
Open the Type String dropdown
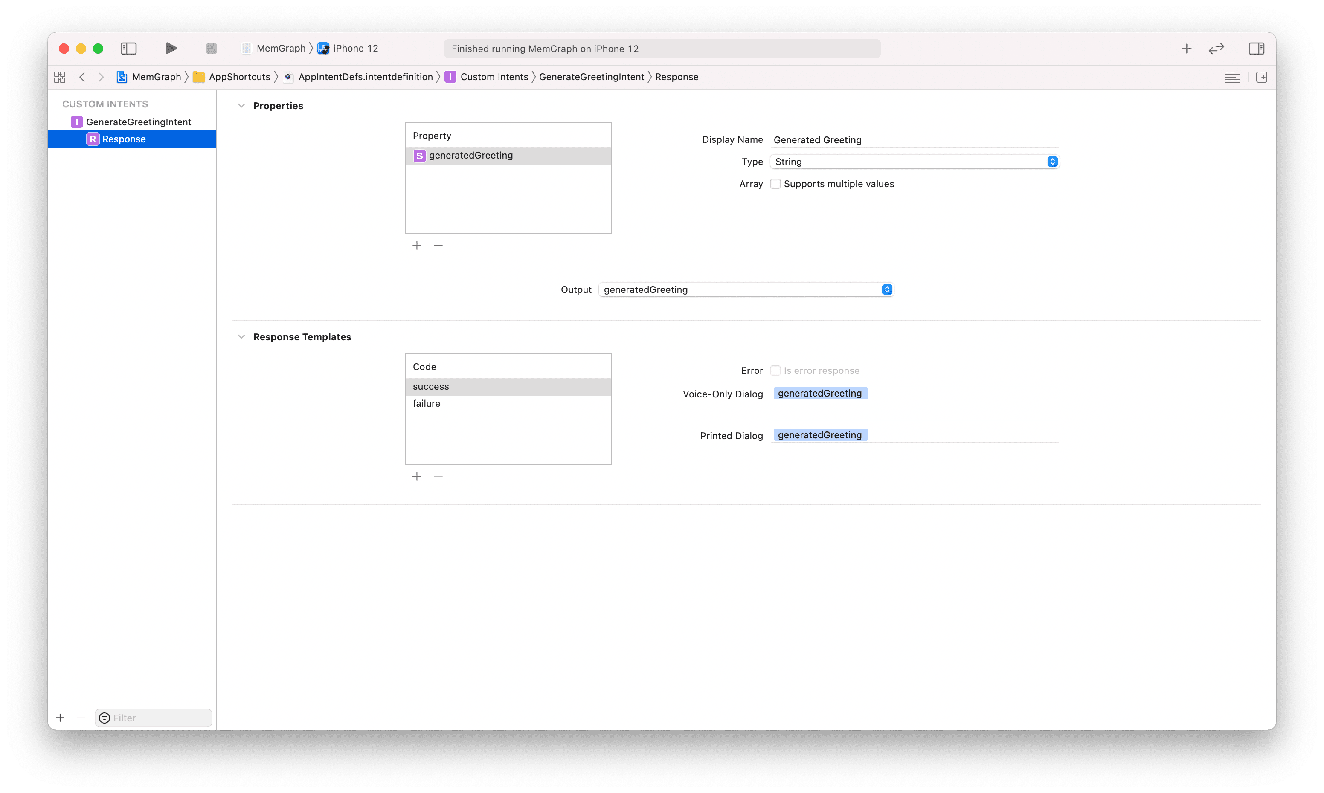(x=914, y=162)
